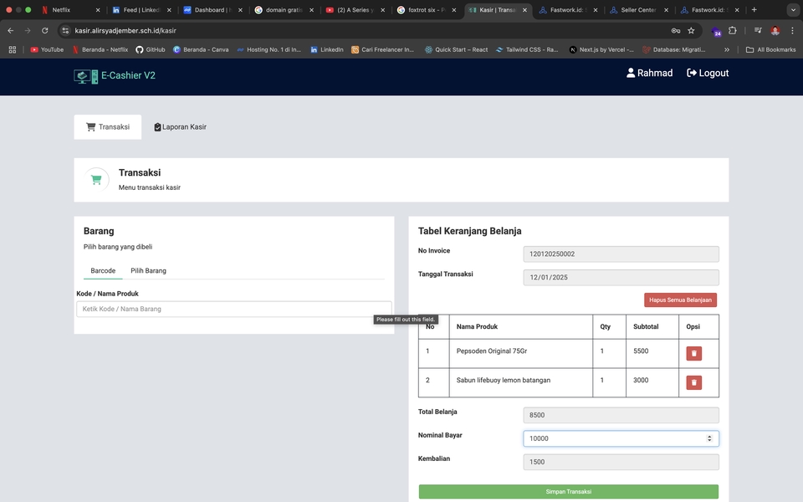Adjust Nominal Bayar stepper arrows
This screenshot has height=502, width=803.
pos(709,438)
